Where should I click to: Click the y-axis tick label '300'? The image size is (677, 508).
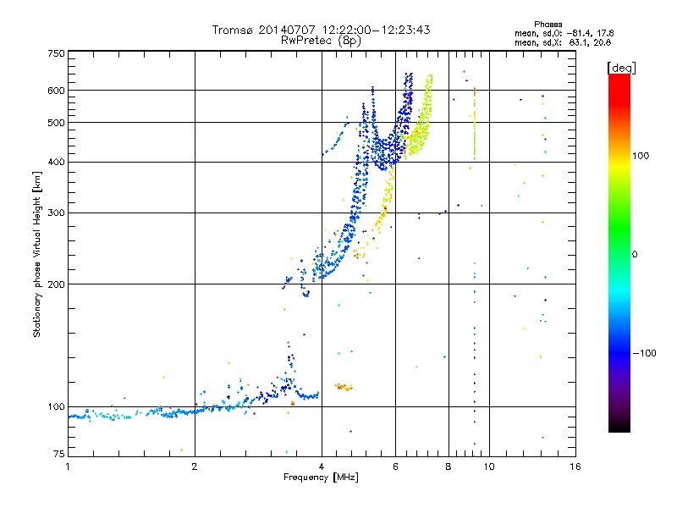56,213
